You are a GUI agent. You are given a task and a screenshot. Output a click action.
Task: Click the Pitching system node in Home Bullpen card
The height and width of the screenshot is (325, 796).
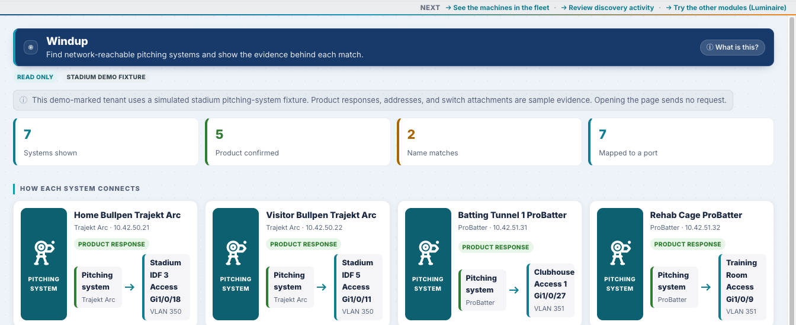(x=98, y=287)
